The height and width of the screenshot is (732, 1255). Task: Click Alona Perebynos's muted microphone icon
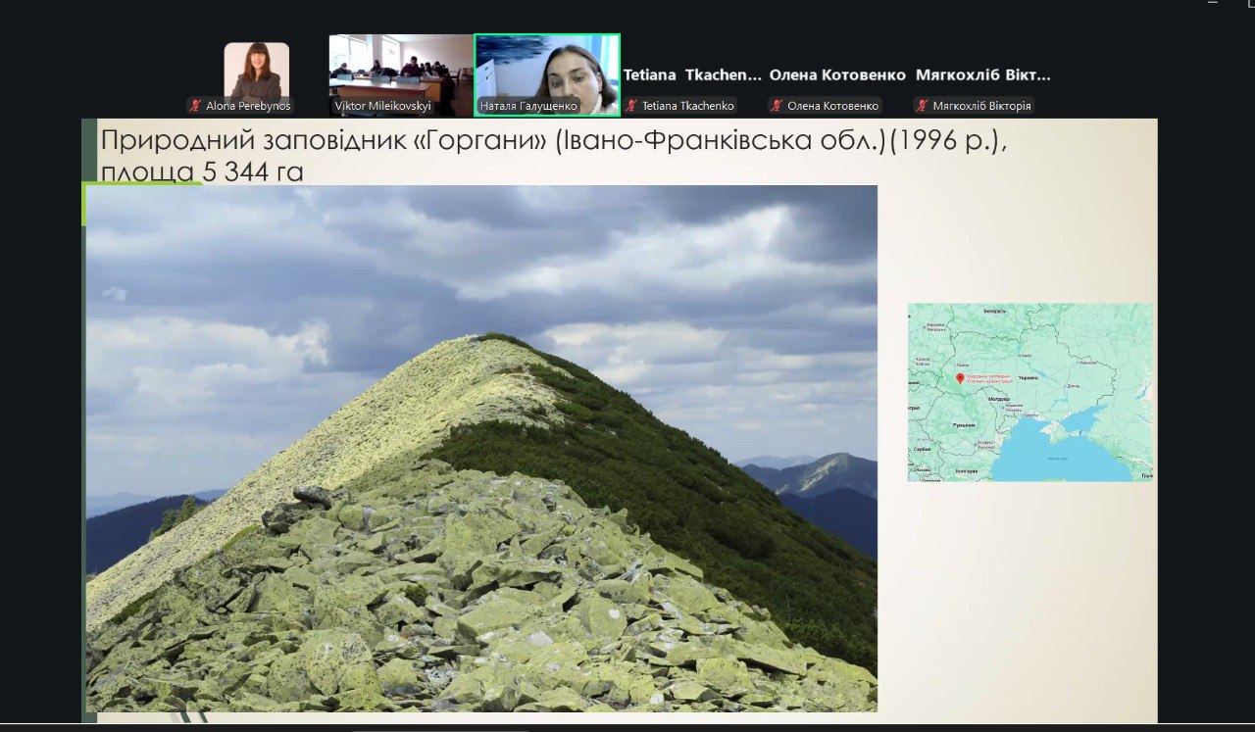197,106
